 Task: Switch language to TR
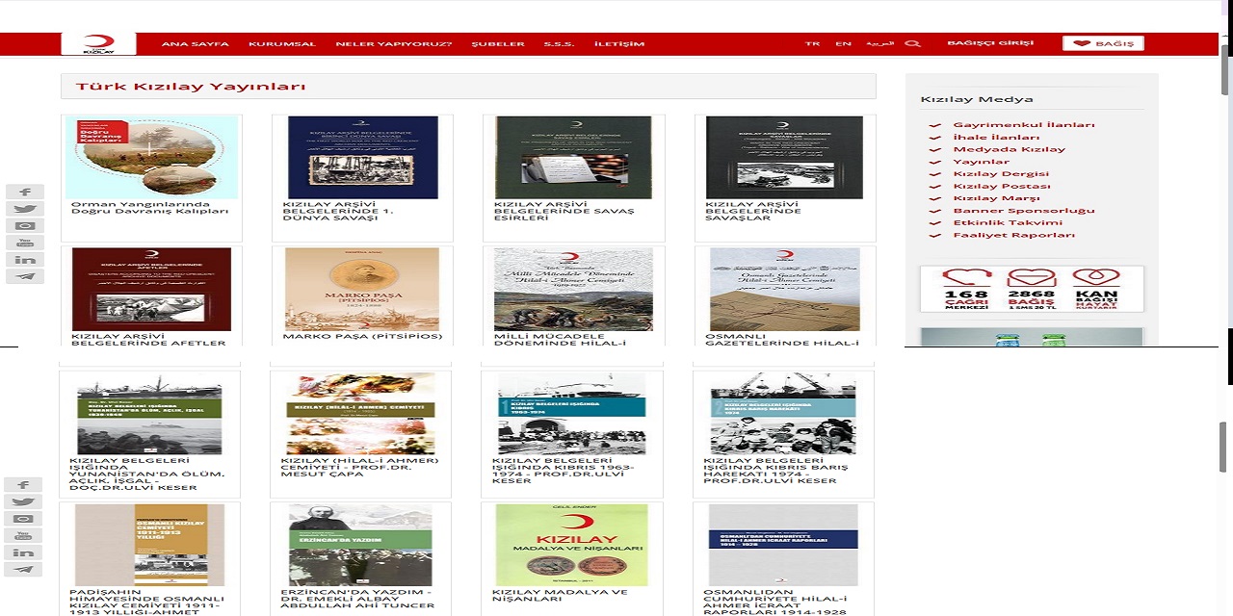pyautogui.click(x=813, y=43)
